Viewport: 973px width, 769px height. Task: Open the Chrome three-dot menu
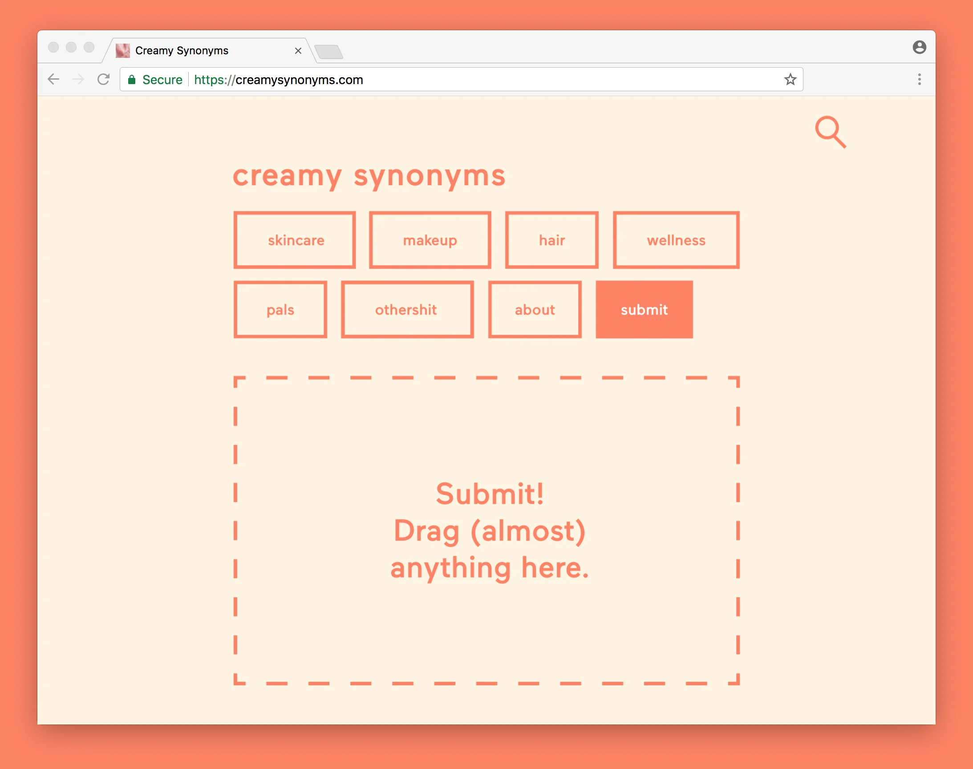(919, 80)
